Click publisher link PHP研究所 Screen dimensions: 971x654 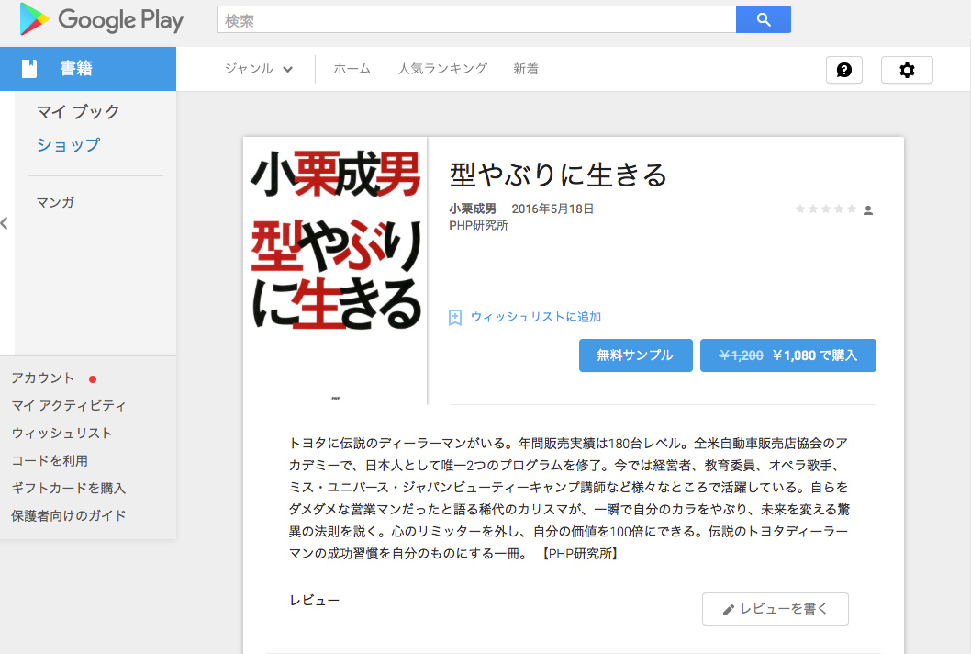coord(478,226)
